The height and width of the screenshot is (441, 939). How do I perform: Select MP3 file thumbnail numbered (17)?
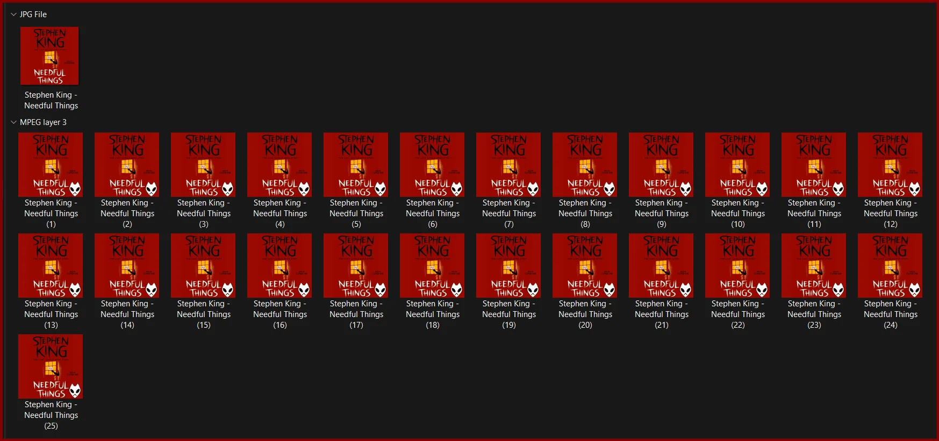(356, 266)
